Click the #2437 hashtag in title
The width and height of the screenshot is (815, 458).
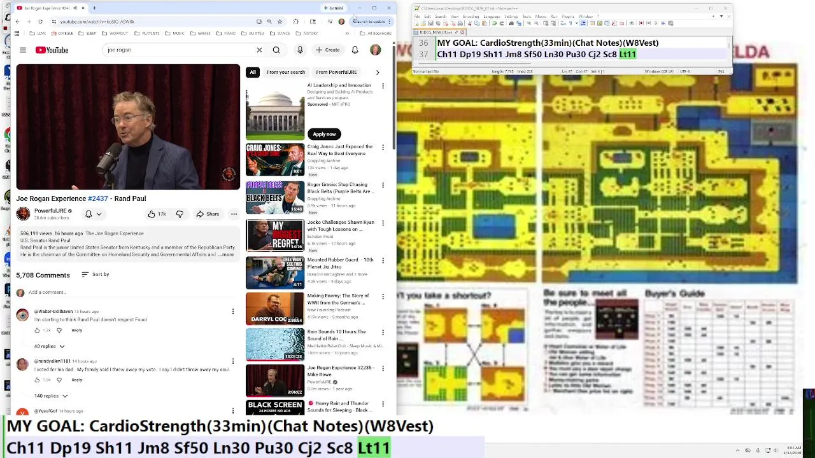click(x=98, y=198)
